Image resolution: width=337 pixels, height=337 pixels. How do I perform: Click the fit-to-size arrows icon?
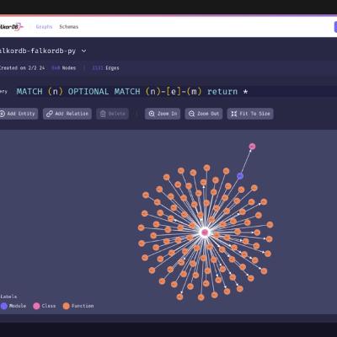point(234,114)
